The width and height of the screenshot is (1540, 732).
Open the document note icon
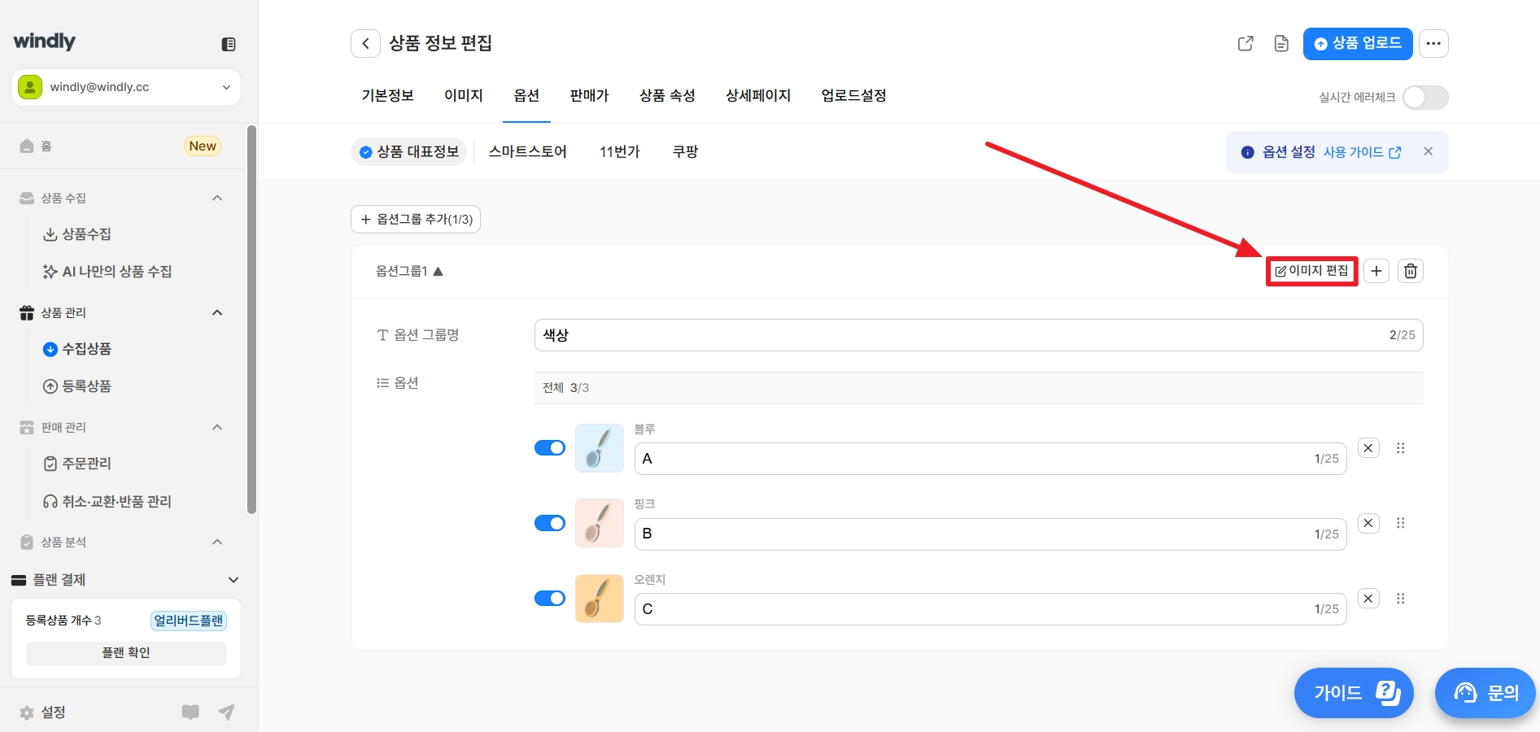pyautogui.click(x=1281, y=43)
